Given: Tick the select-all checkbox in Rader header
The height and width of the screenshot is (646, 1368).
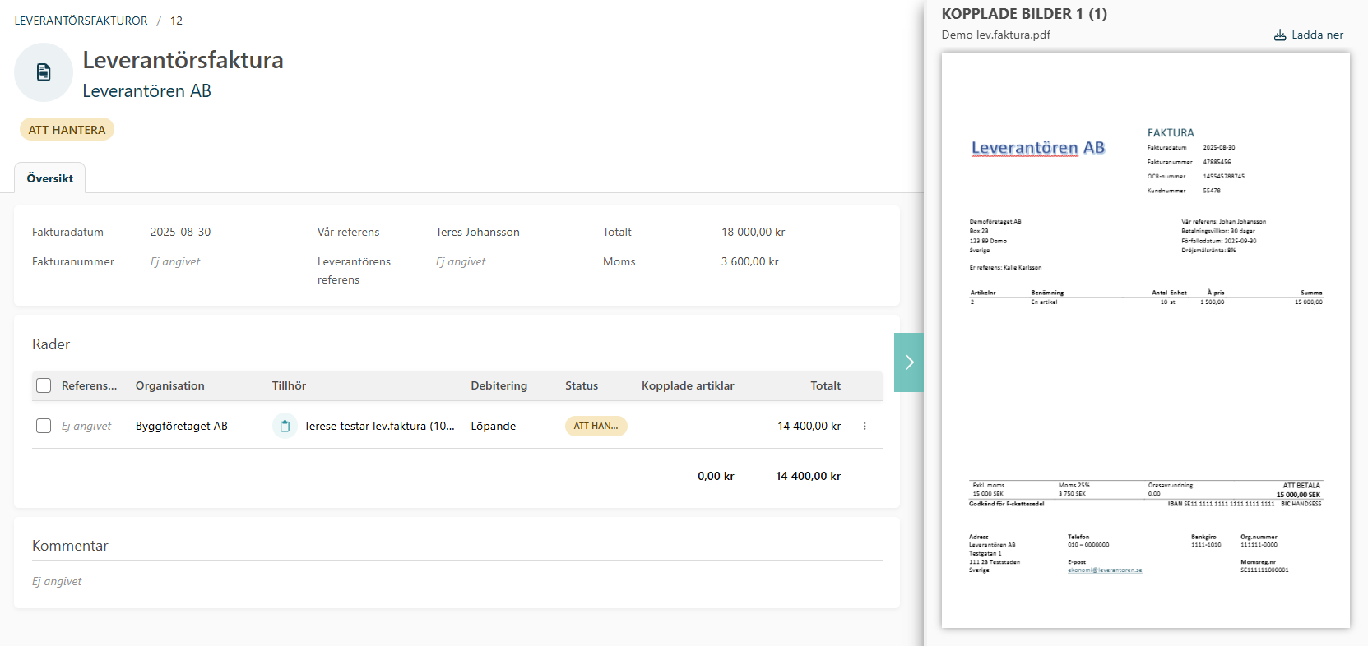Looking at the screenshot, I should [x=44, y=385].
